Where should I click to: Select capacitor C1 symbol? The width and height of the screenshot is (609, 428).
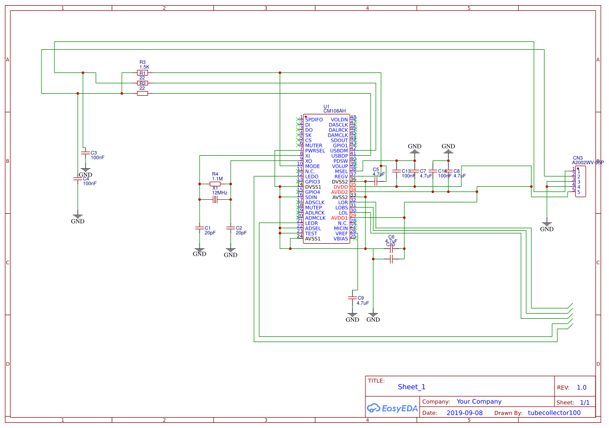click(x=200, y=228)
